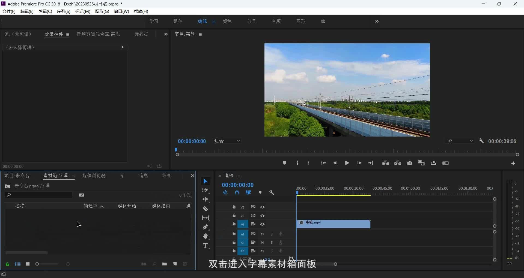This screenshot has height=278, width=524.
Task: Open timeline 高铁 panel menu
Action: pyautogui.click(x=239, y=176)
